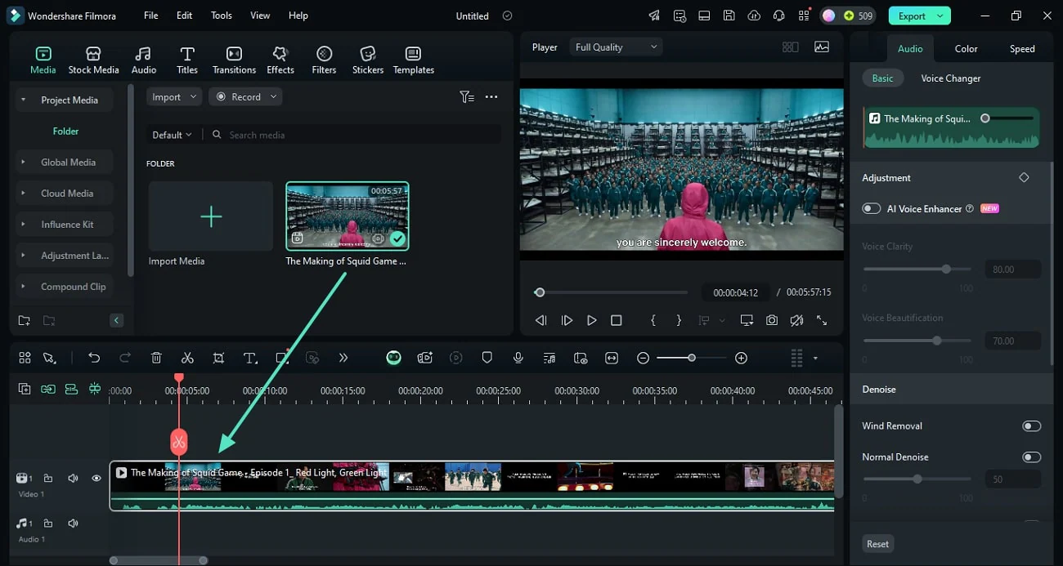Click the cloud upload icon in title bar
This screenshot has height=566, width=1063.
pyautogui.click(x=754, y=16)
